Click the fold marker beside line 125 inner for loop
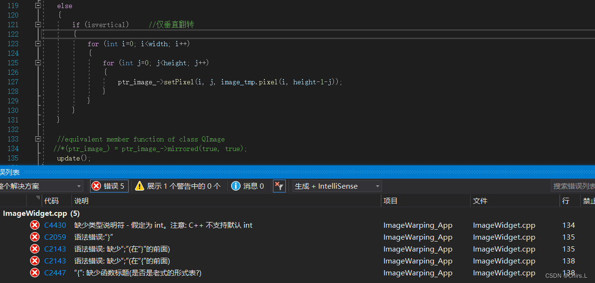 38,62
